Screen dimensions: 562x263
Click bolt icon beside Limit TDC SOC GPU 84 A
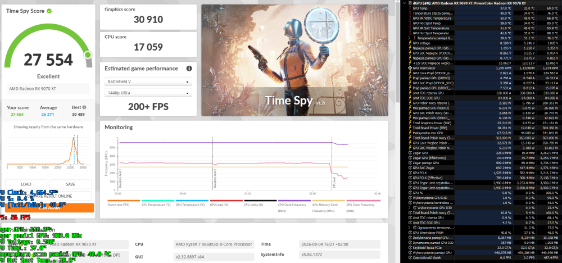coord(411,98)
